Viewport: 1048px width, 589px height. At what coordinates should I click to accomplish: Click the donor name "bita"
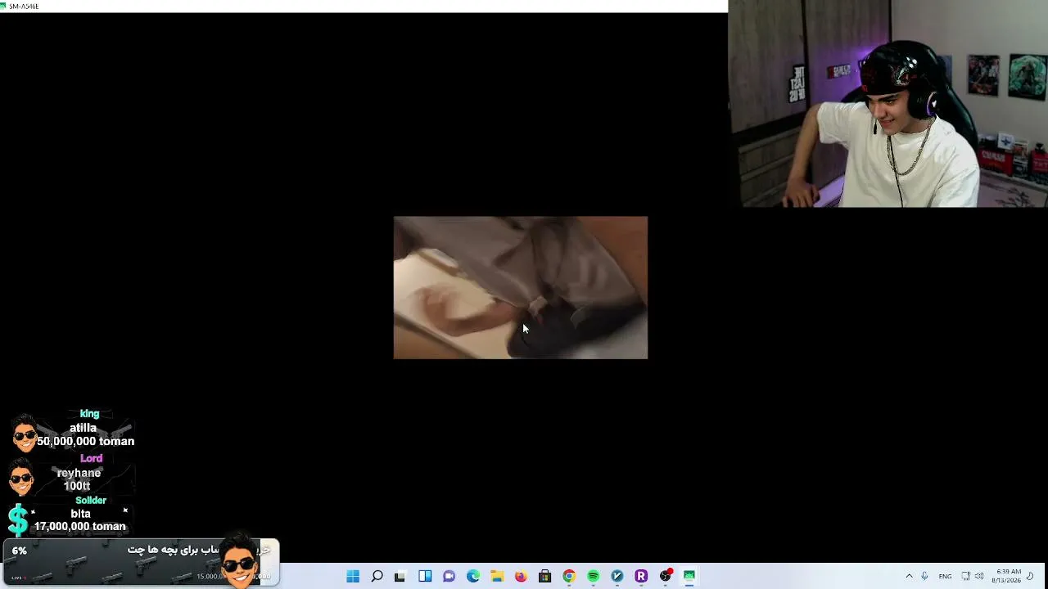tap(80, 514)
